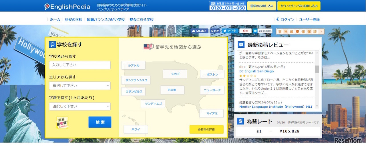Click the two-star rating of EC English
This screenshot has width=366, height=147.
tap(248, 76)
